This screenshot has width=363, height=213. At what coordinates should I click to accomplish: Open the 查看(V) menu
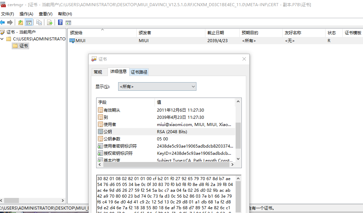point(45,14)
